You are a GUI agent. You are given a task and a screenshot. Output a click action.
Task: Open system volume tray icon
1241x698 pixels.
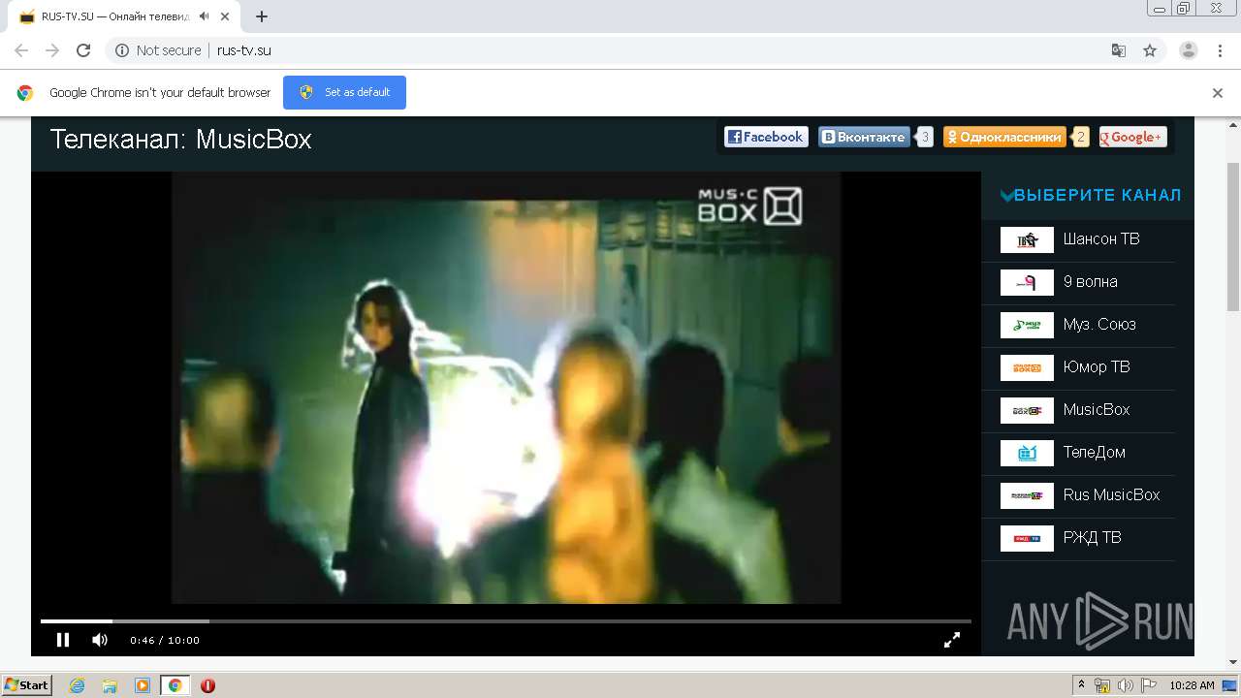(1126, 685)
